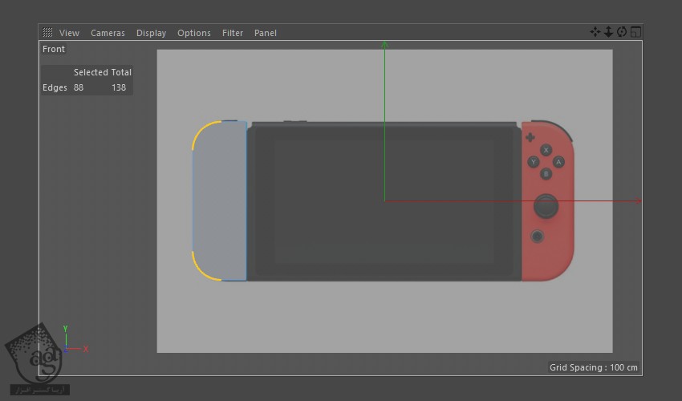Click the total edges count 138
682x401 pixels.
pos(118,87)
